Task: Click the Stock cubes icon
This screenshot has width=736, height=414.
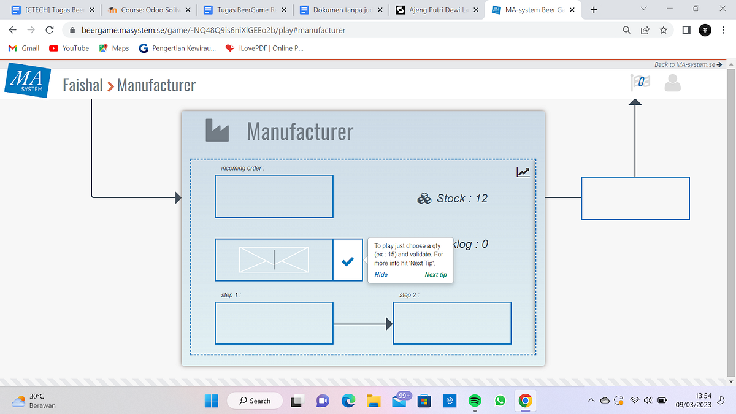Action: (x=424, y=198)
